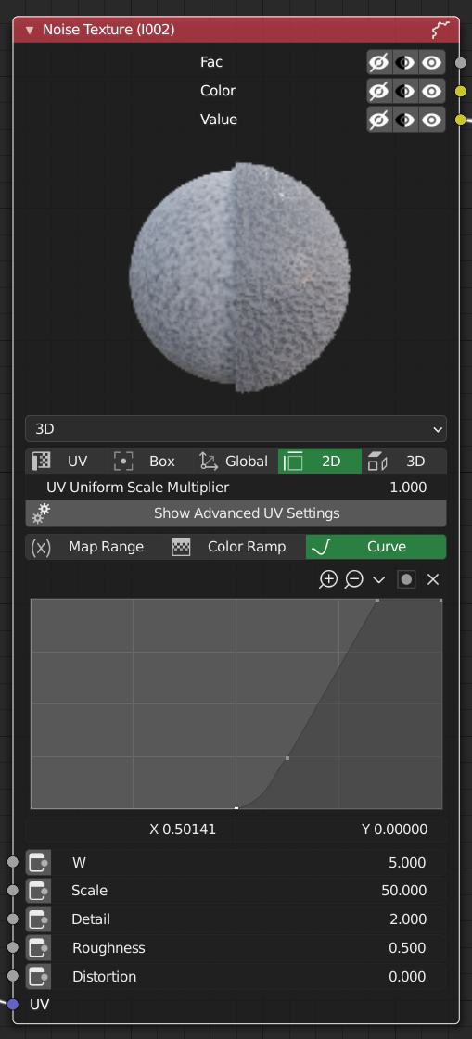The image size is (472, 1039).
Task: Click the W property toggle icon
Action: pyautogui.click(x=38, y=862)
